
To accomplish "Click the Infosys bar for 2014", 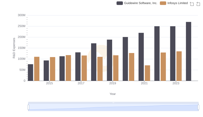I will click(x=37, y=69).
